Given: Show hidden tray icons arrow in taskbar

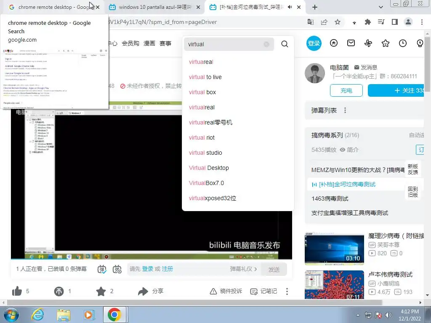Looking at the screenshot, I should point(358,315).
